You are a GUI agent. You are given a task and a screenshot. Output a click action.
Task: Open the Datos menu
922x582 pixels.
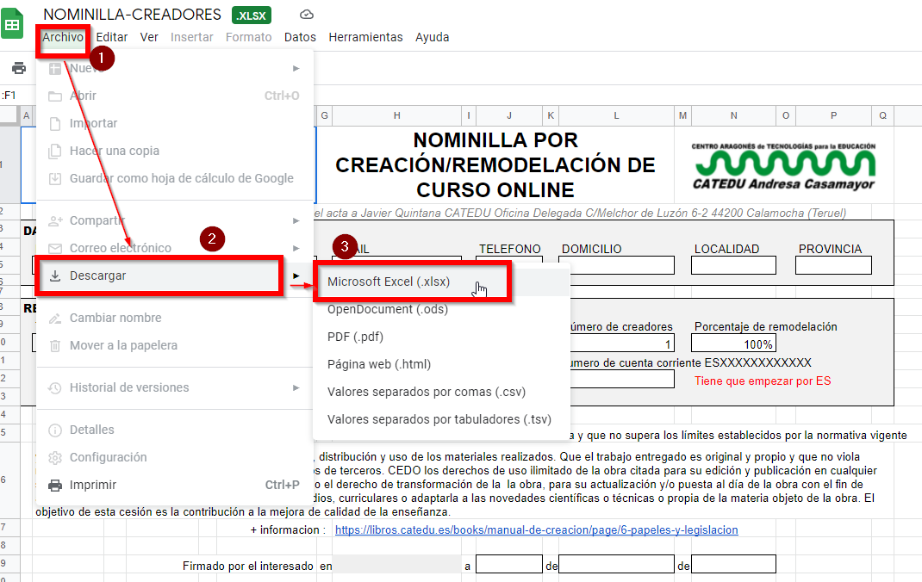(x=300, y=37)
